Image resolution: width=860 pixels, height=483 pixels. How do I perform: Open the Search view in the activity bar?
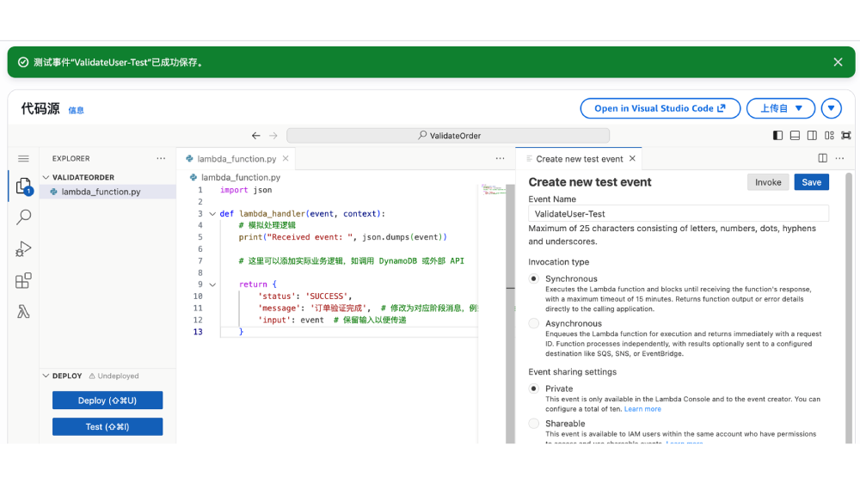(23, 217)
